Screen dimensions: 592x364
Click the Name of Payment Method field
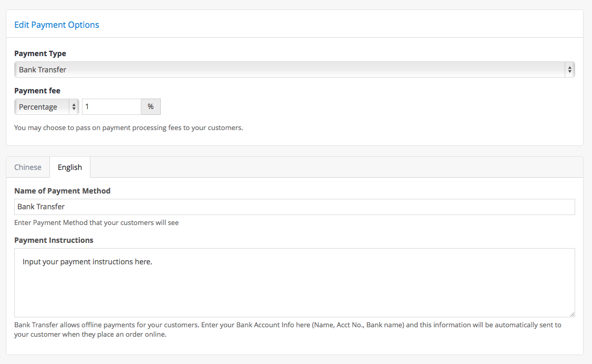point(295,207)
